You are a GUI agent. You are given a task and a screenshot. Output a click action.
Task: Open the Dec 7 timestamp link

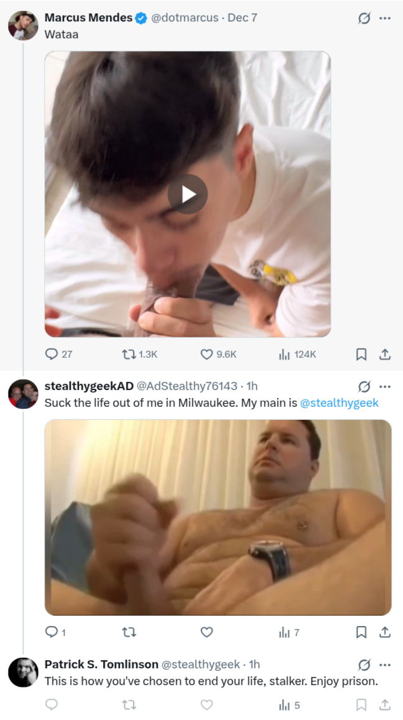coord(242,18)
